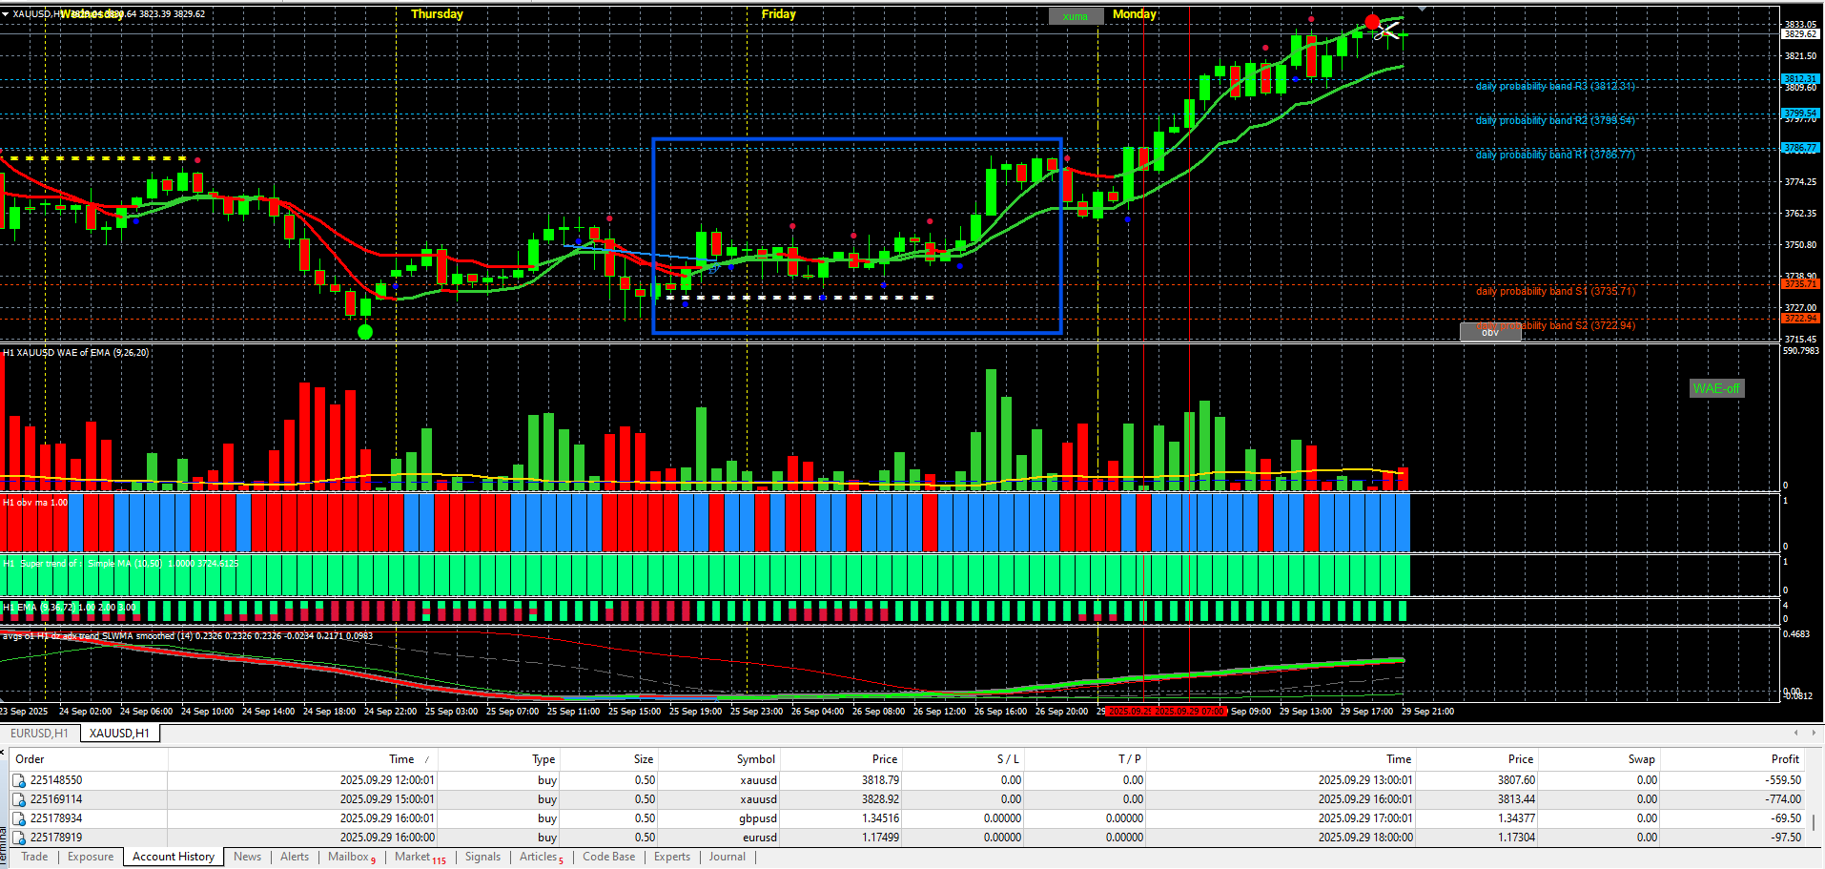
Task: Click the order icon beside 225169114
Action: [19, 799]
